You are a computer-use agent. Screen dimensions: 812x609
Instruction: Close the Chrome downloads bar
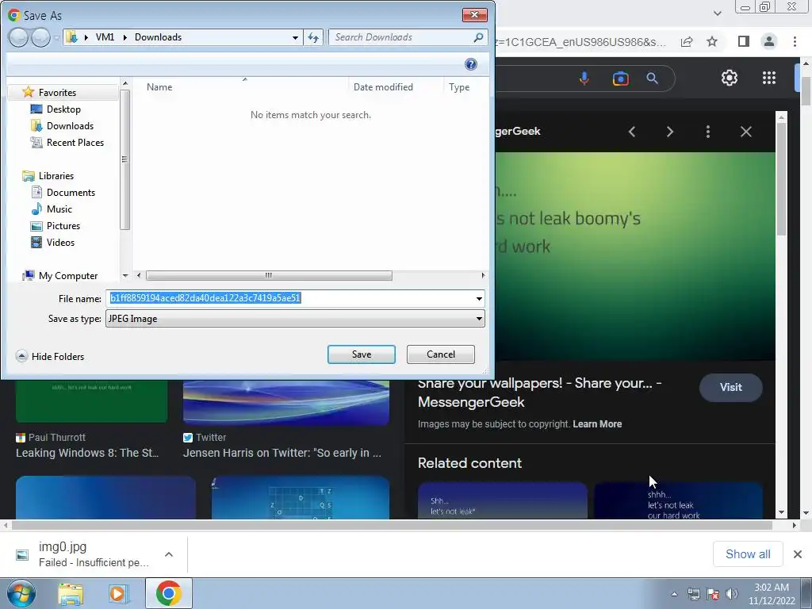pyautogui.click(x=798, y=554)
